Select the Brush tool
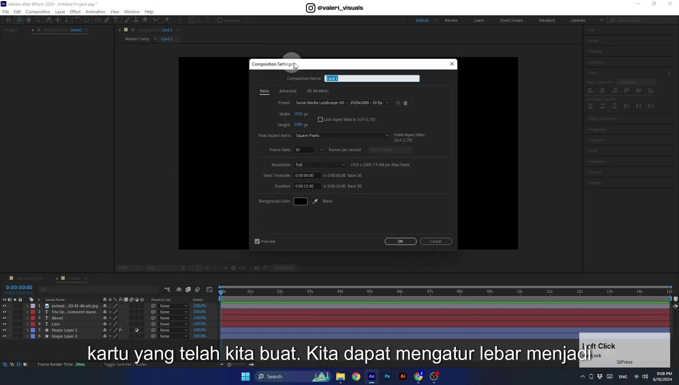Screen dimensions: 679x385 [x=127, y=20]
